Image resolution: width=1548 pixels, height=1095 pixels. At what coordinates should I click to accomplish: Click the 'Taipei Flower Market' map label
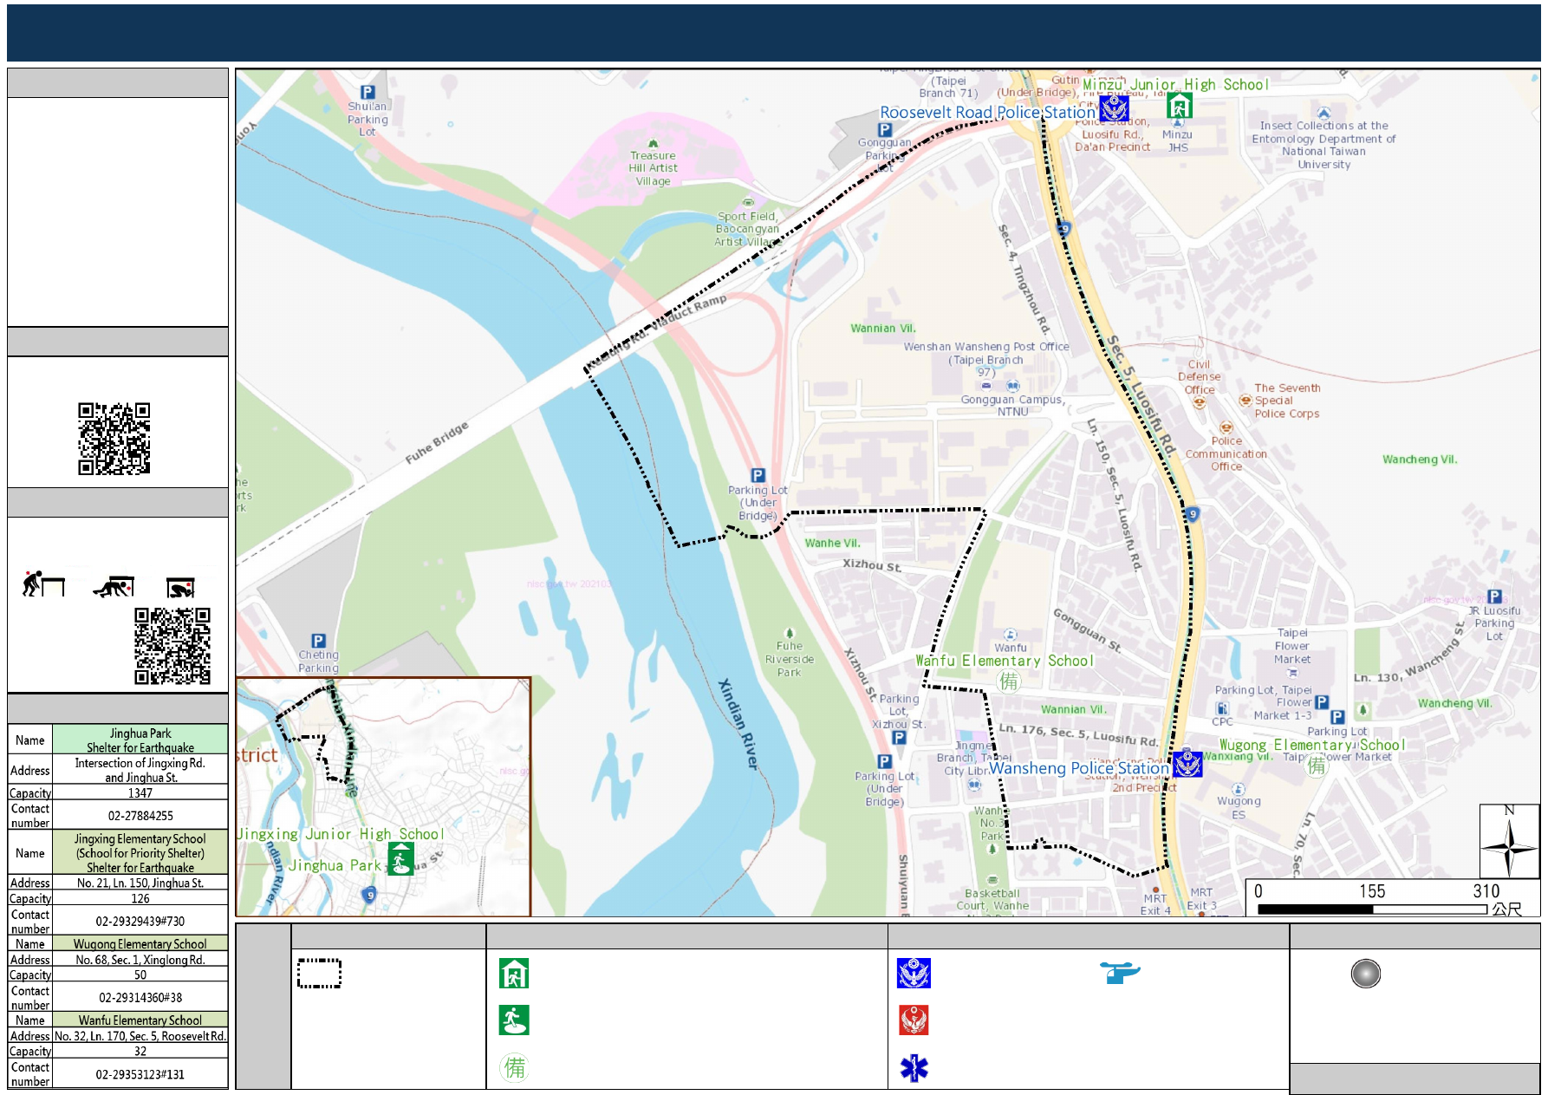click(x=1292, y=646)
